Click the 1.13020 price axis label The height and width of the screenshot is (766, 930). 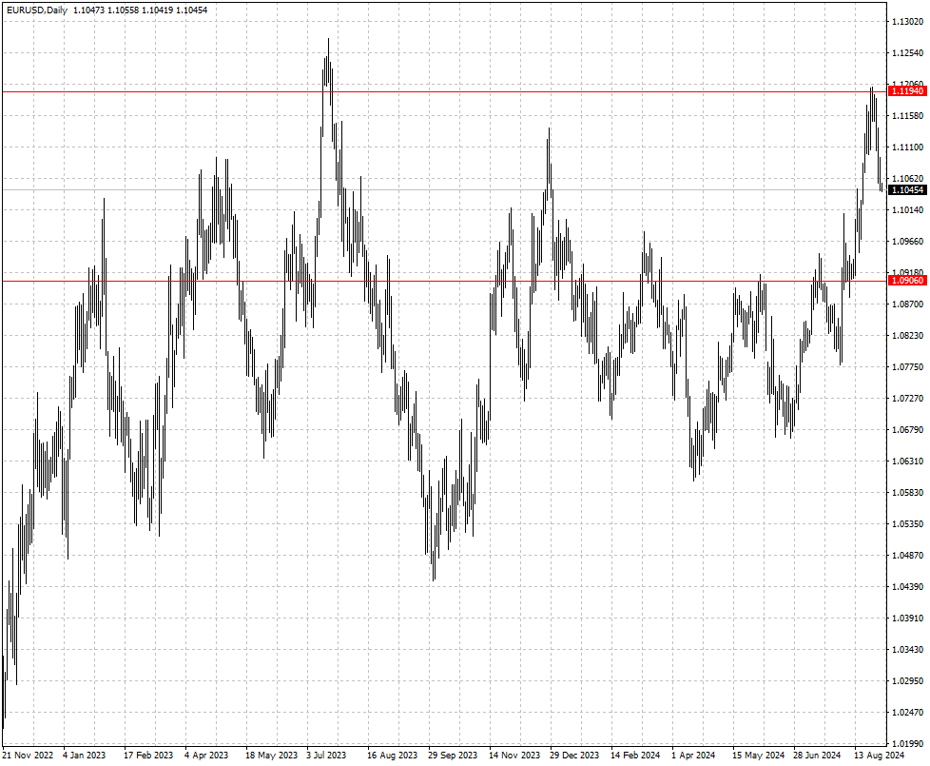pos(907,22)
